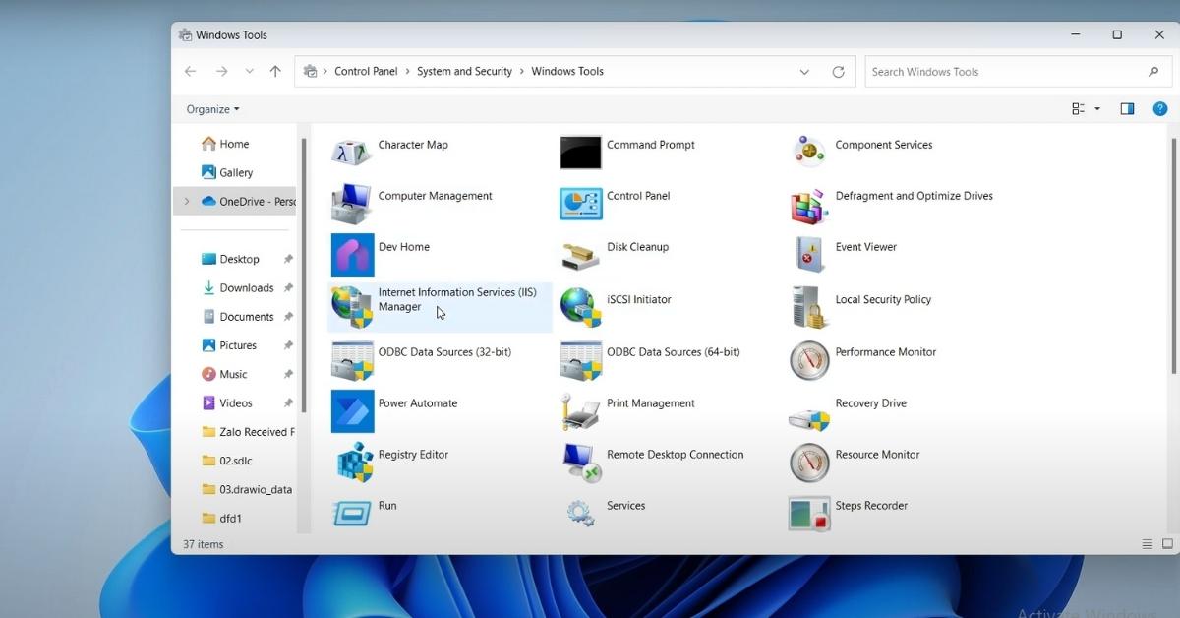This screenshot has height=618, width=1180.
Task: Open Defragment and Optimize Drives icon
Action: pyautogui.click(x=809, y=205)
